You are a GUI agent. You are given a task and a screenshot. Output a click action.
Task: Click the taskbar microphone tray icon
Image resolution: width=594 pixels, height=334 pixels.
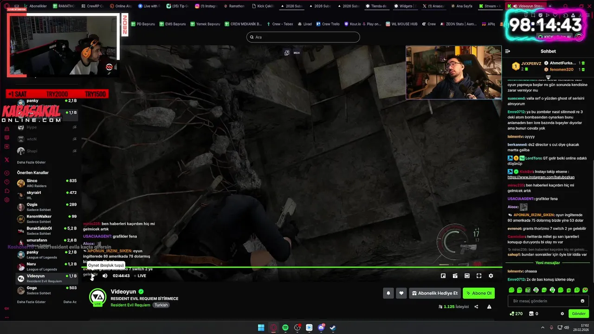552,328
